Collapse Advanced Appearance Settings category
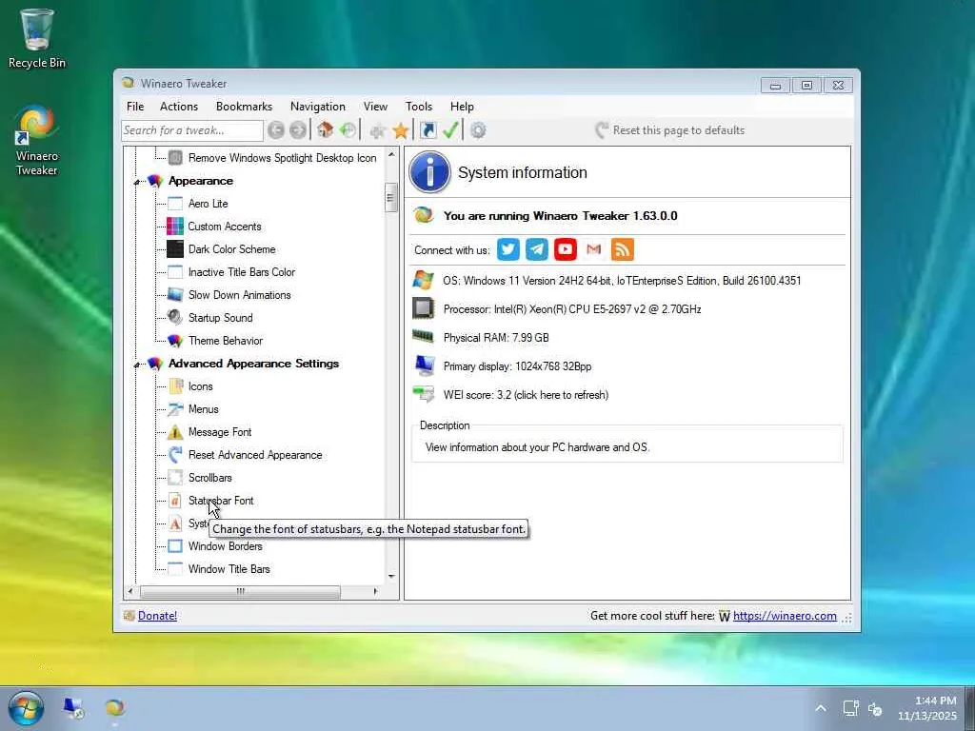This screenshot has height=731, width=975. point(137,365)
